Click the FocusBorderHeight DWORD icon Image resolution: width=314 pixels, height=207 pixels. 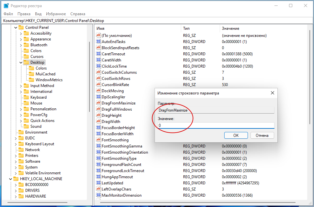[x=98, y=128]
